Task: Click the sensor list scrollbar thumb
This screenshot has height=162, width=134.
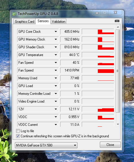Action: 118,71
